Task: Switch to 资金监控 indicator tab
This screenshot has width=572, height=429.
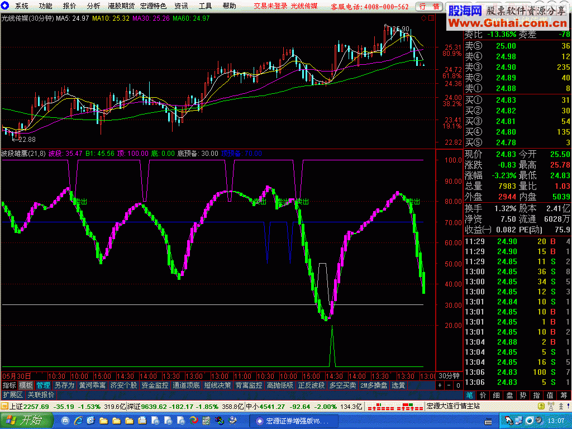Action: (155, 385)
